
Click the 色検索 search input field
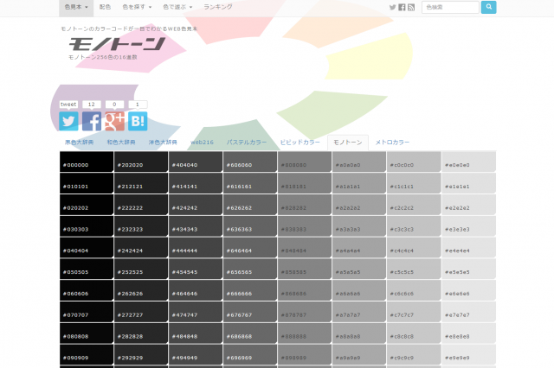449,7
